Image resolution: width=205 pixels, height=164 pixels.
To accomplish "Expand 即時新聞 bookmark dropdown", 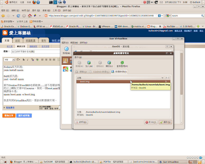I will pos(36,22).
